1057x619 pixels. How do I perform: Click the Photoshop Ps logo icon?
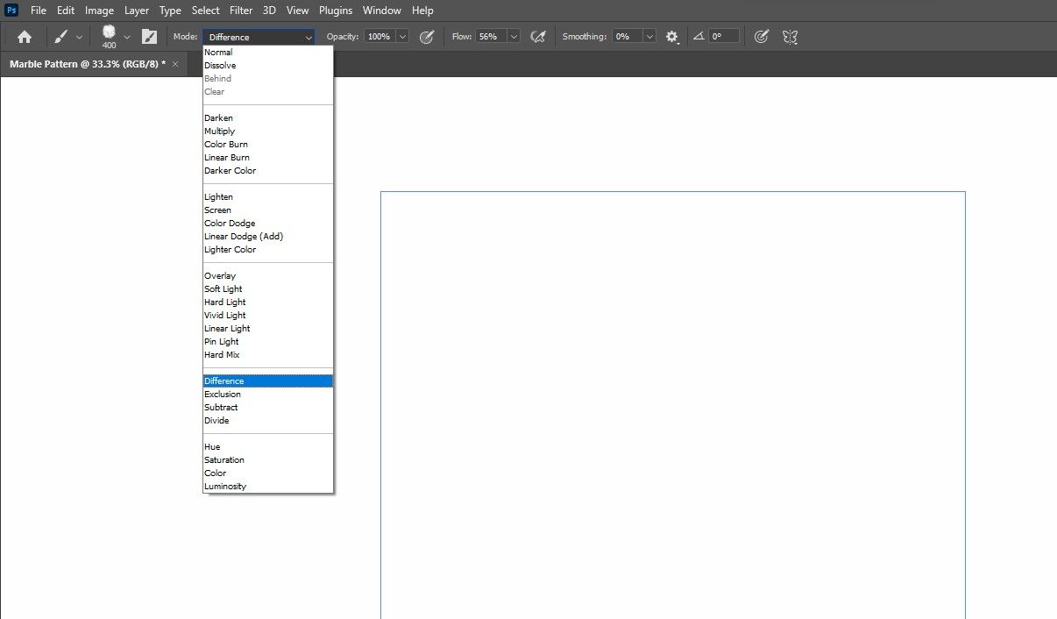click(x=11, y=11)
